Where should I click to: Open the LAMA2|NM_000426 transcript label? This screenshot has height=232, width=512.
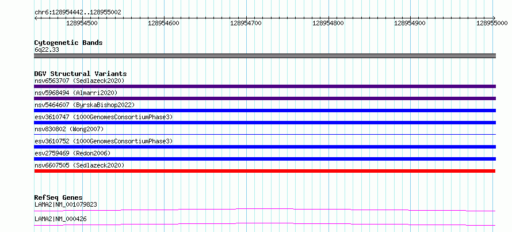tap(60, 219)
